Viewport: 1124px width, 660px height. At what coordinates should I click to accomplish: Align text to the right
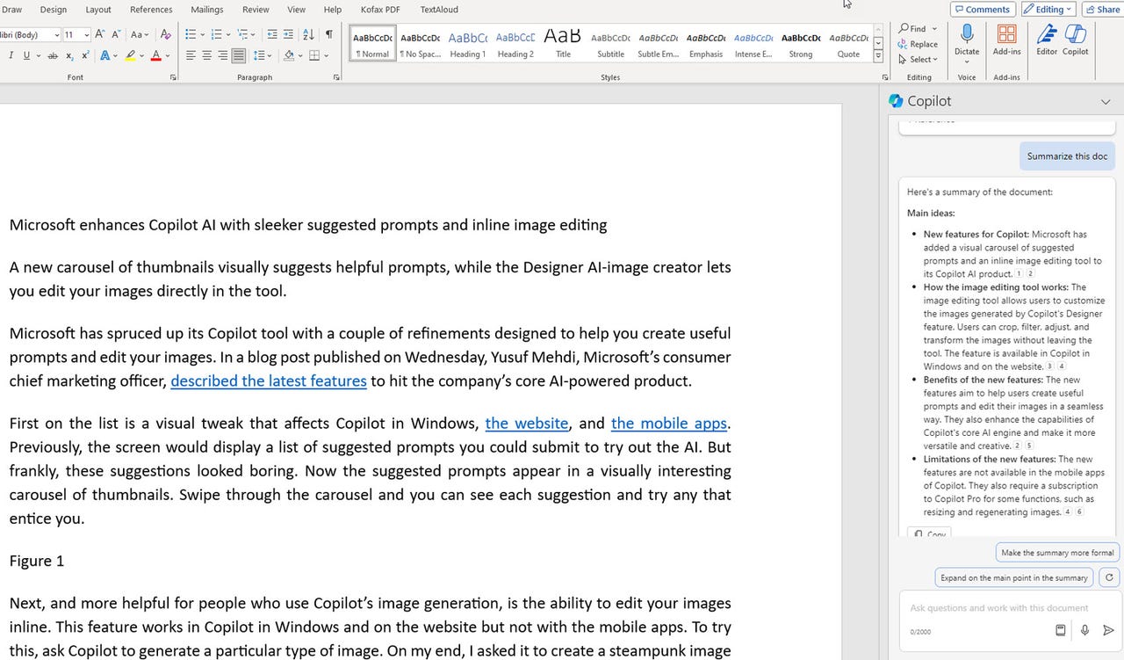(222, 55)
